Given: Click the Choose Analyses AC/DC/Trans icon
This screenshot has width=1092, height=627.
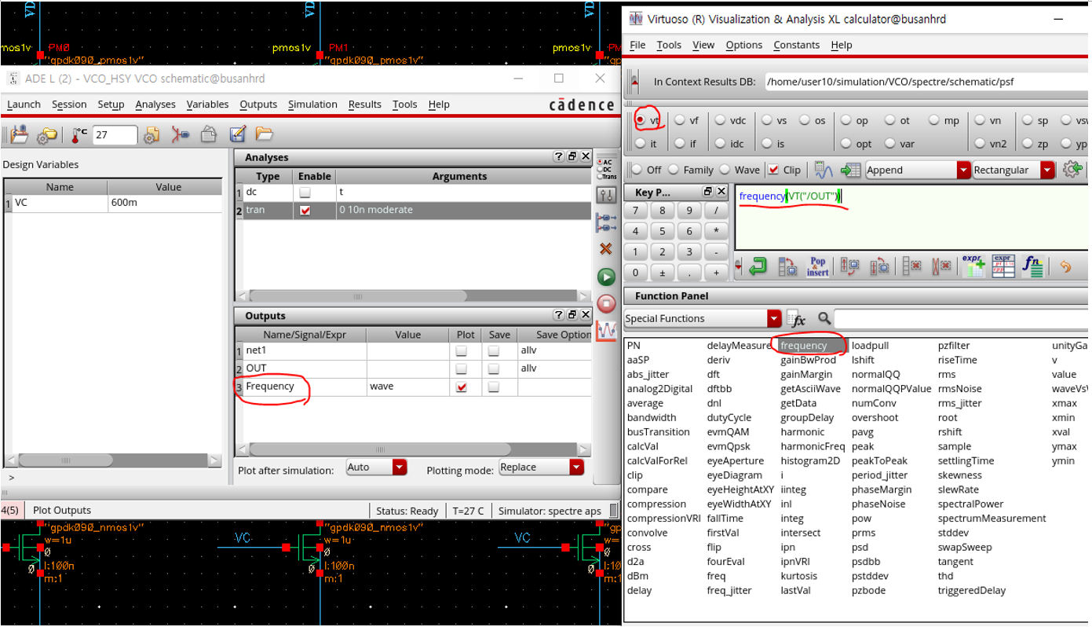Looking at the screenshot, I should [606, 168].
